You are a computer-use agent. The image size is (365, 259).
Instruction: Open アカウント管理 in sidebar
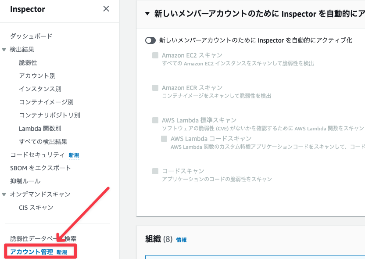coord(32,252)
